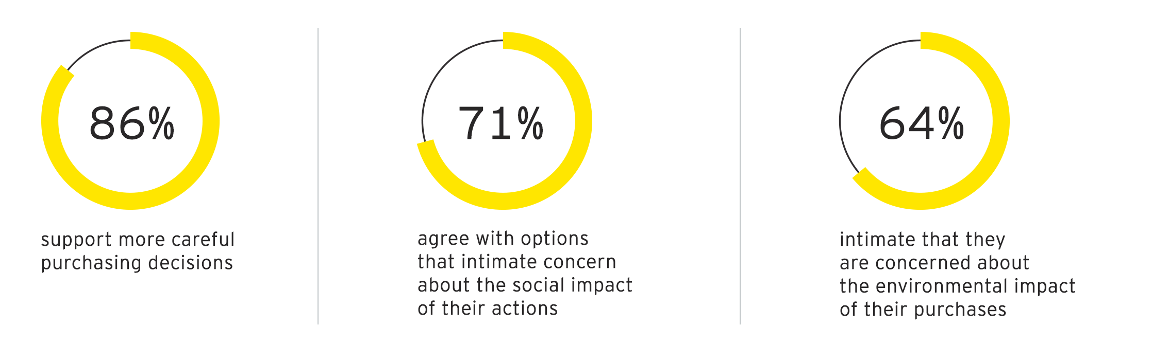Screen dimensions: 1152x363
Task: Select the "are concerned about" text line
Action: click(x=934, y=263)
